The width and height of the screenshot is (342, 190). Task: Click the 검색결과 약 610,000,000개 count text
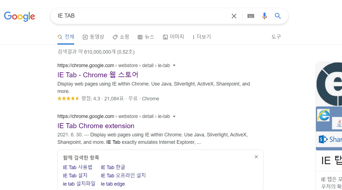96,52
